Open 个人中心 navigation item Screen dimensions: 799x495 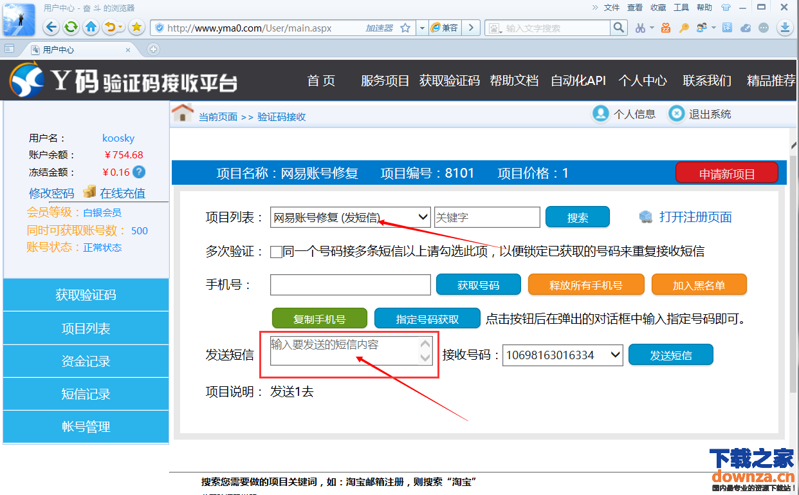coord(643,80)
